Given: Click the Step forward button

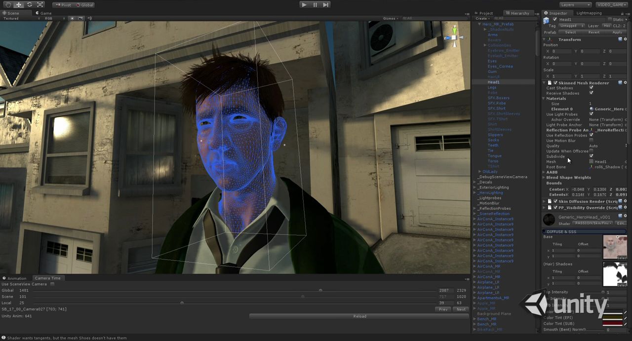Looking at the screenshot, I should [x=326, y=4].
